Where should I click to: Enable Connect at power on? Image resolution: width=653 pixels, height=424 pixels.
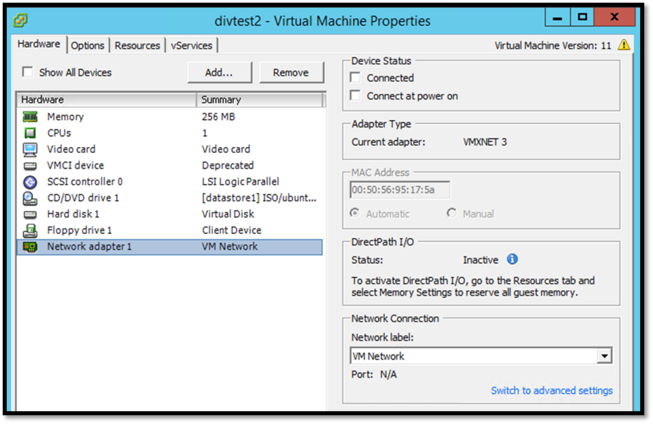tap(355, 96)
